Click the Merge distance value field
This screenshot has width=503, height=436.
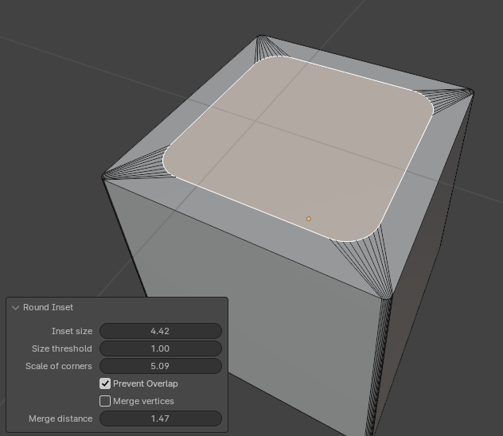[160, 418]
